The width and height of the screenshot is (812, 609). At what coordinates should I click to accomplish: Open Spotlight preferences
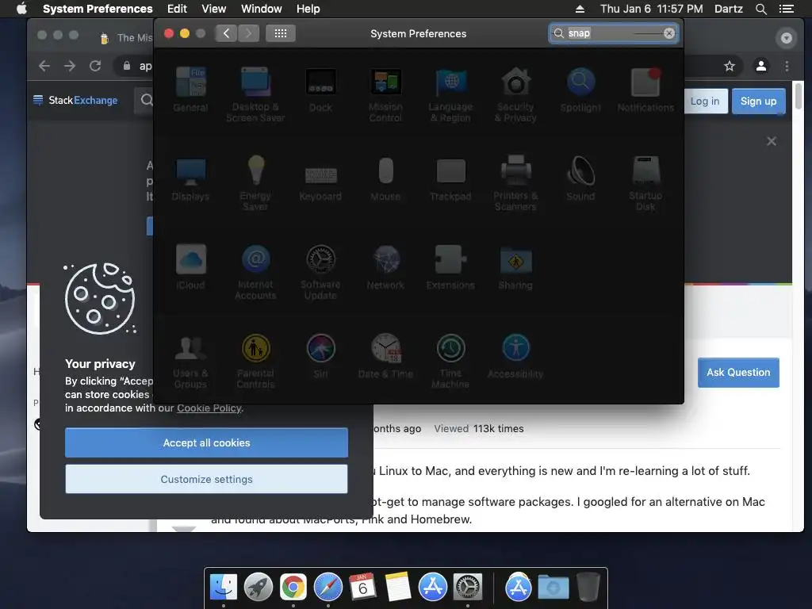click(580, 90)
